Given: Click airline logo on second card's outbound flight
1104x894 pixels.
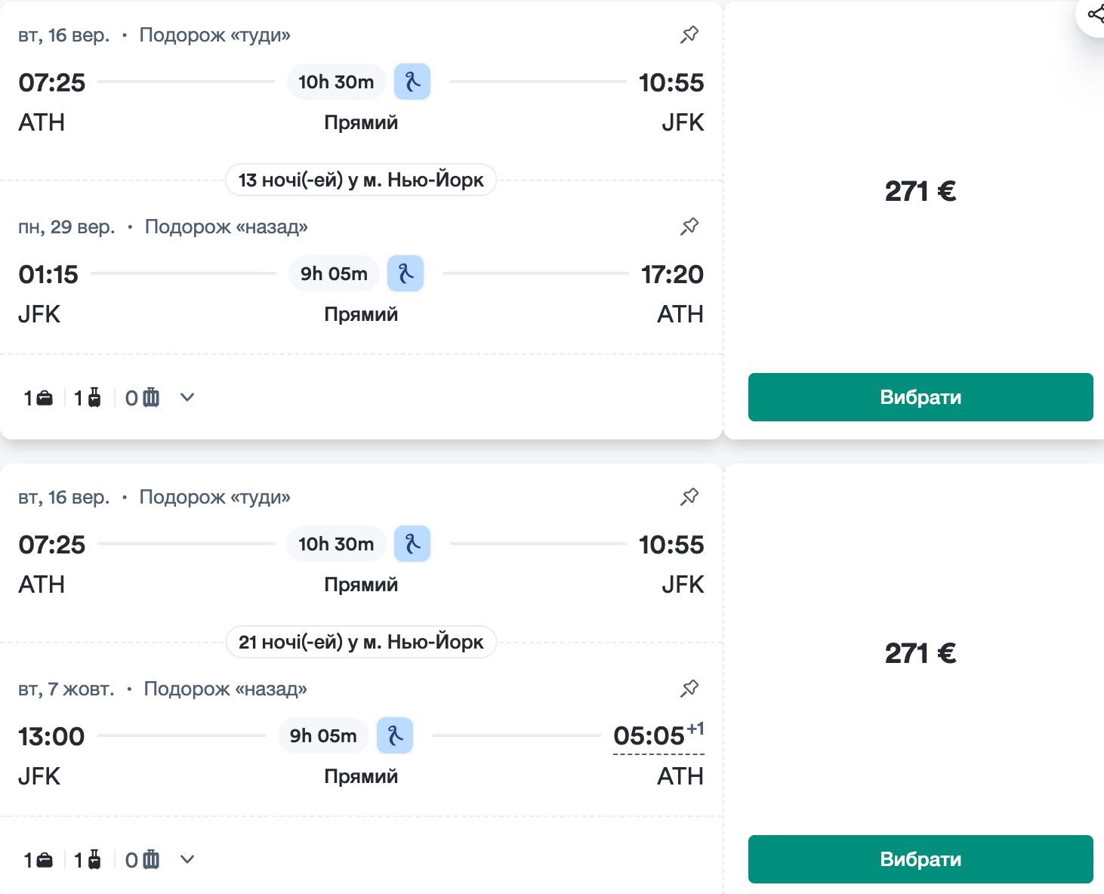Looking at the screenshot, I should (x=412, y=544).
